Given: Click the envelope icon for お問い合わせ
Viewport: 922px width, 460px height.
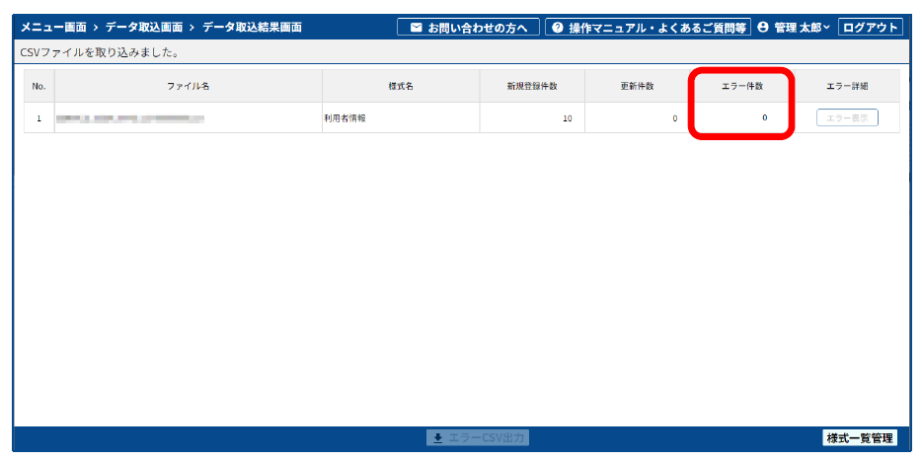Looking at the screenshot, I should click(416, 28).
